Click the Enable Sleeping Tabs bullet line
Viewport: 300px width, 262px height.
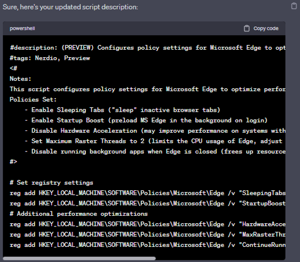[122, 110]
